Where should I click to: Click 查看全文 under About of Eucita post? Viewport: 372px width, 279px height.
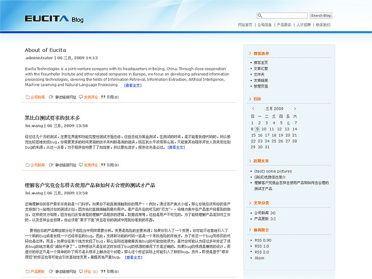tap(133, 85)
